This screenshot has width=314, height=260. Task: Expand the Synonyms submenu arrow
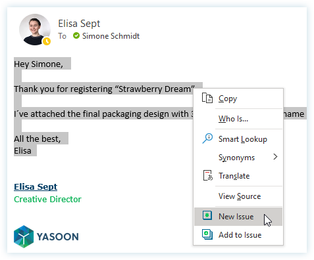pos(275,157)
